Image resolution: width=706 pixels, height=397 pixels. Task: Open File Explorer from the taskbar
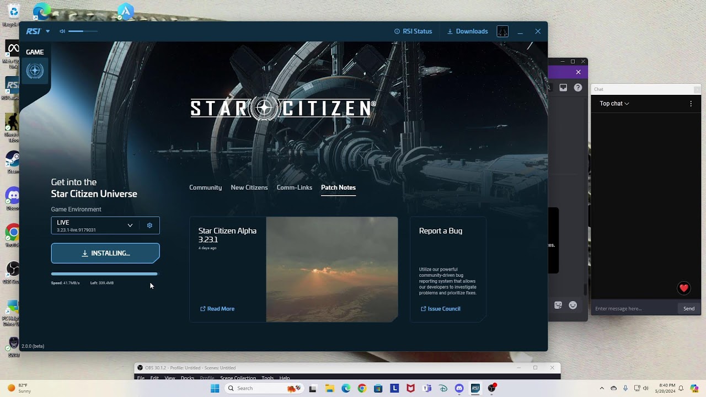329,388
